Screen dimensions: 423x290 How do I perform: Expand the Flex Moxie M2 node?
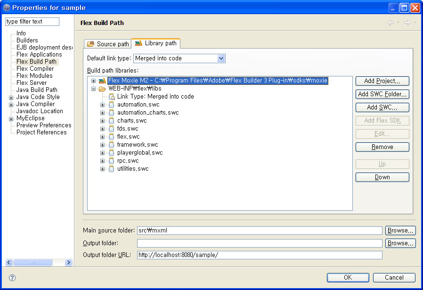coord(94,81)
